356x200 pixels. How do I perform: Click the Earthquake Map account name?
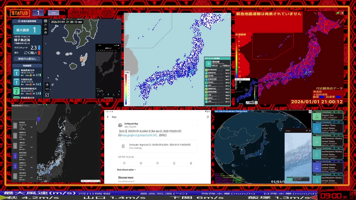(x=131, y=124)
